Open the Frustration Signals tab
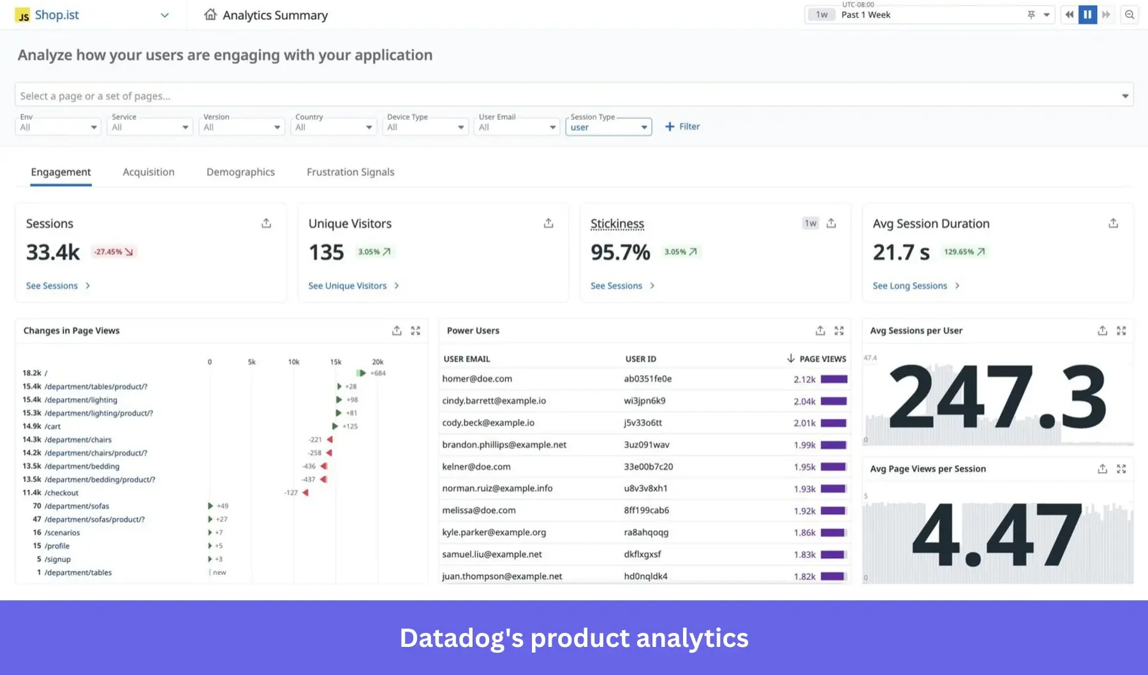The width and height of the screenshot is (1148, 675). 350,172
